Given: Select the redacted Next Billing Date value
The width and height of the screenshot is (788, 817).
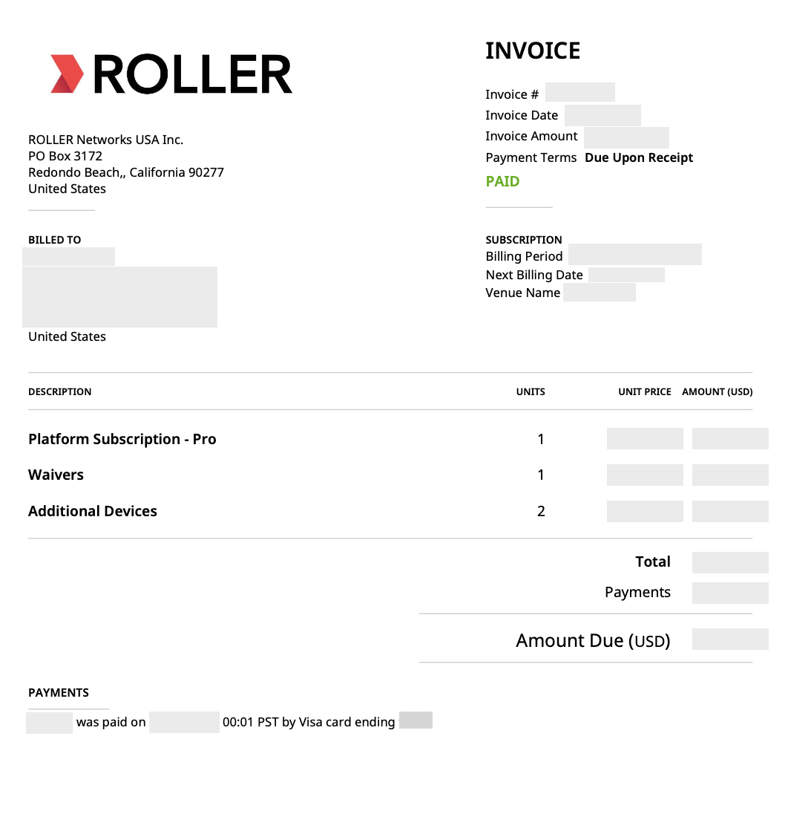Looking at the screenshot, I should pos(626,275).
